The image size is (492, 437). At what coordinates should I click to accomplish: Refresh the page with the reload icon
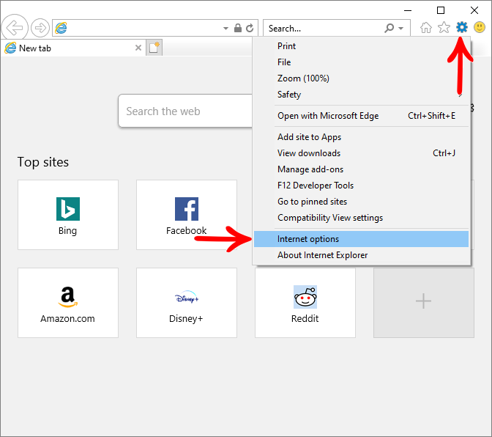click(250, 28)
